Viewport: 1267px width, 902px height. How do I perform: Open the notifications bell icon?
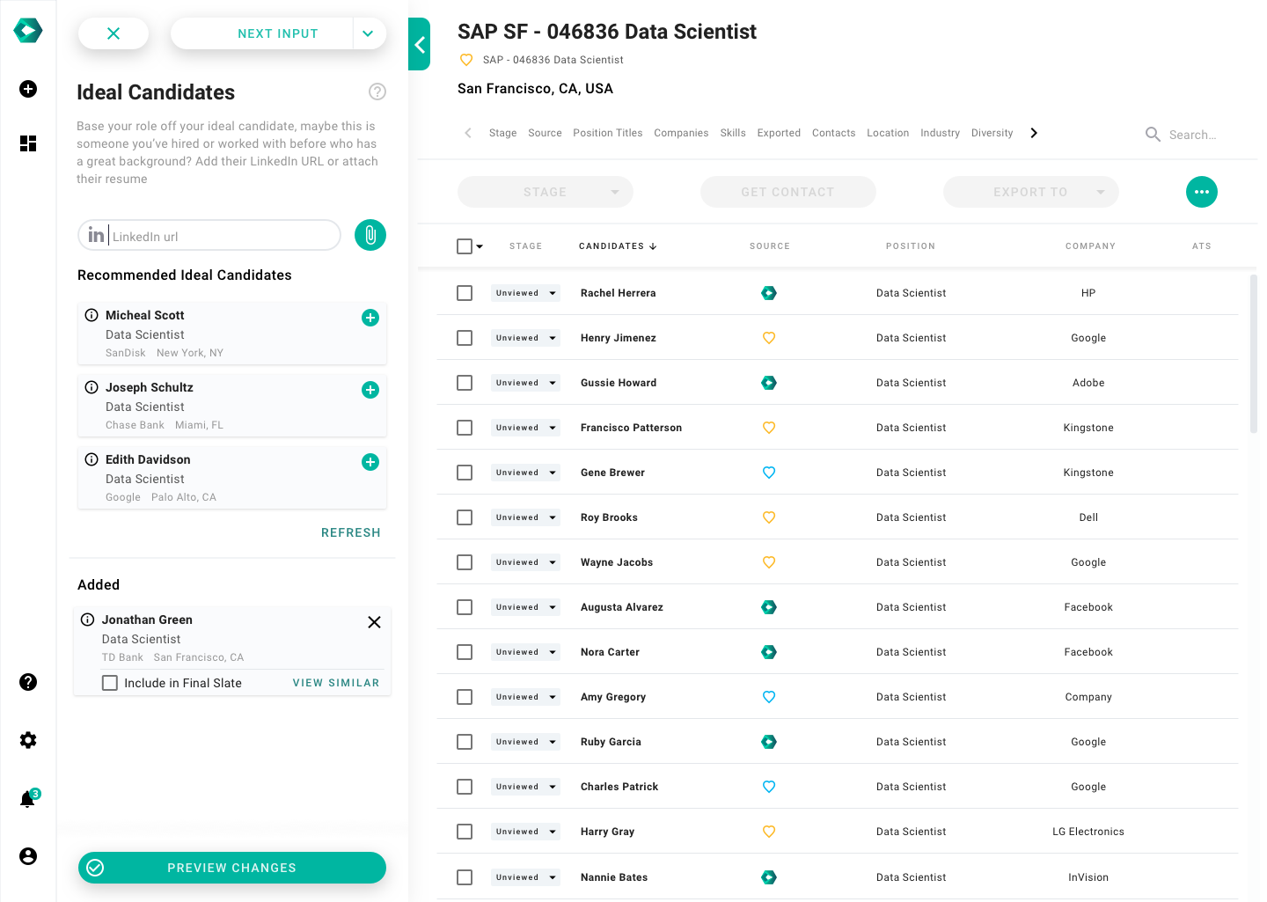(x=28, y=799)
